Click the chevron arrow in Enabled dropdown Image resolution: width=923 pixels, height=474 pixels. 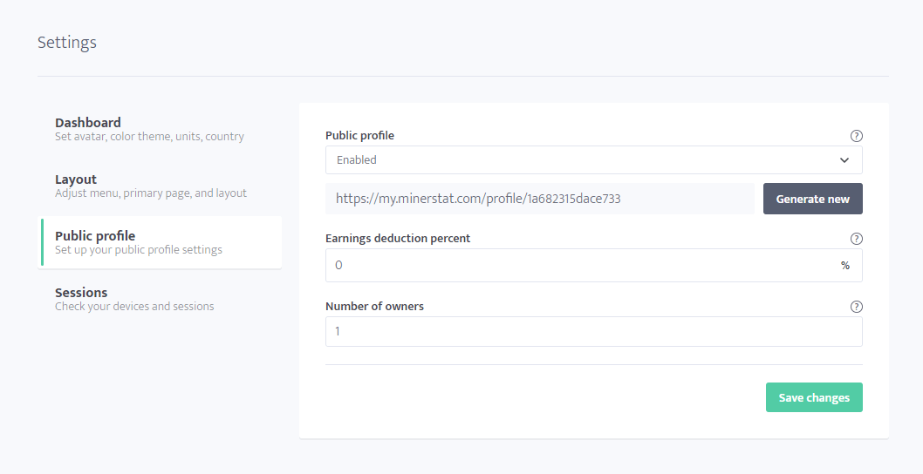pyautogui.click(x=844, y=160)
